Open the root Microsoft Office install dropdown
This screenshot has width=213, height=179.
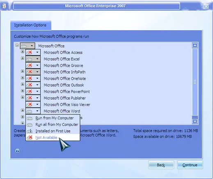(x=32, y=46)
